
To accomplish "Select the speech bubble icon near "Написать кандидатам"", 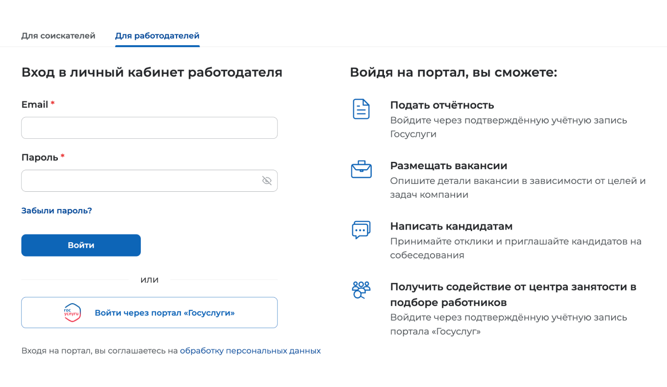I will pos(361,231).
